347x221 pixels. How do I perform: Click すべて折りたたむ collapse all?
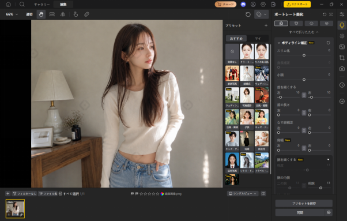pyautogui.click(x=304, y=32)
